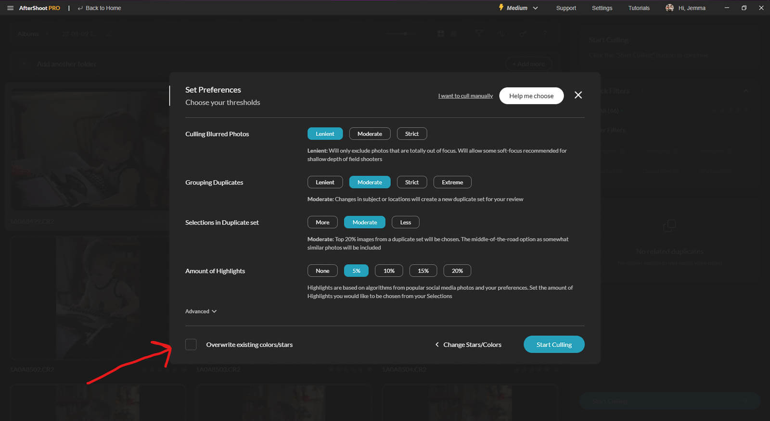770x421 pixels.
Task: Choose Extreme for Grouping Duplicates
Action: [x=452, y=182]
